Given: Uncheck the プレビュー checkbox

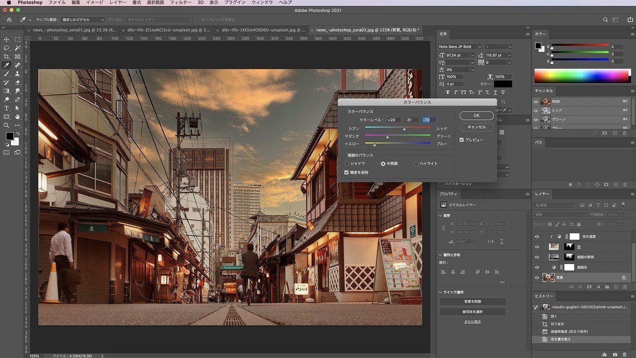Looking at the screenshot, I should (462, 140).
